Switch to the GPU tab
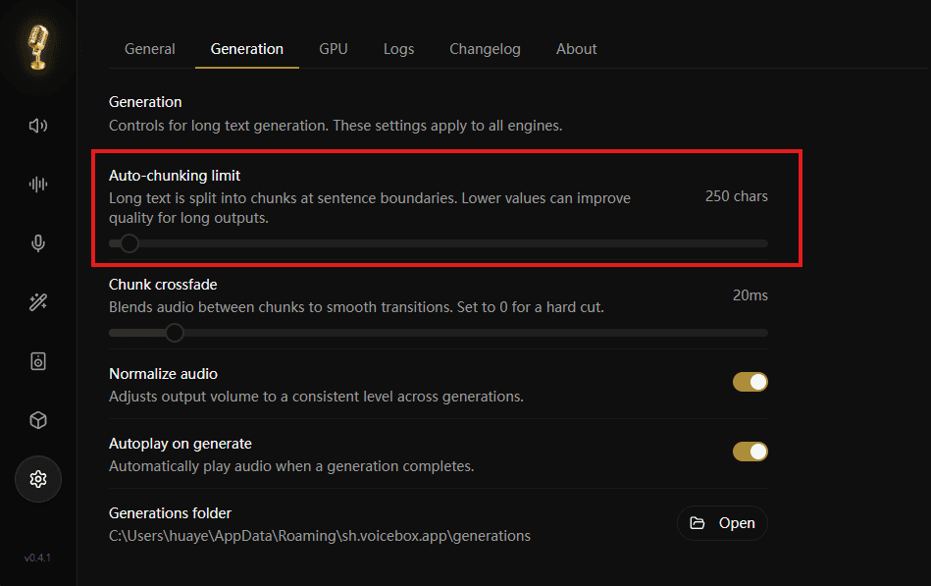The image size is (931, 586). coord(334,49)
